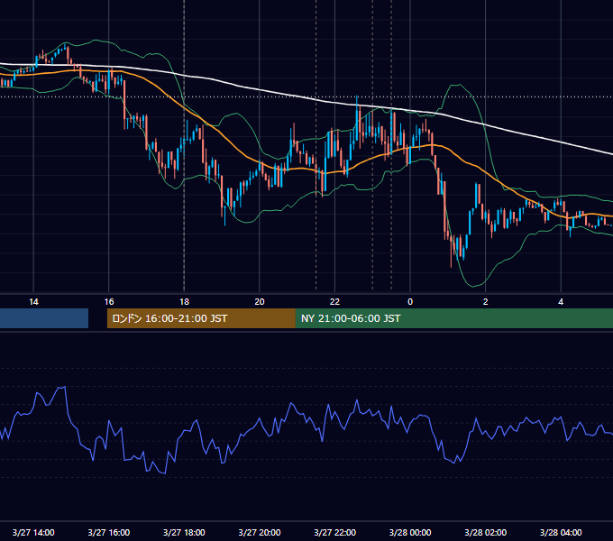
Task: Click the blue session bar before London
Action: point(44,318)
